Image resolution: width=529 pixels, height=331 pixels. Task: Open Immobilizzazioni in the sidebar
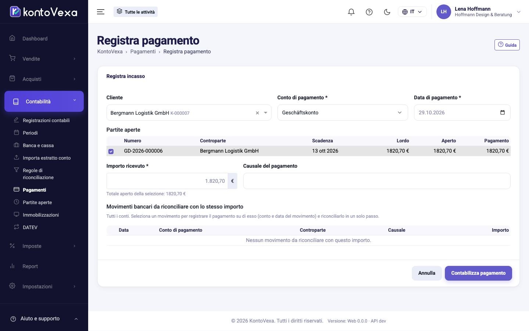click(x=41, y=215)
